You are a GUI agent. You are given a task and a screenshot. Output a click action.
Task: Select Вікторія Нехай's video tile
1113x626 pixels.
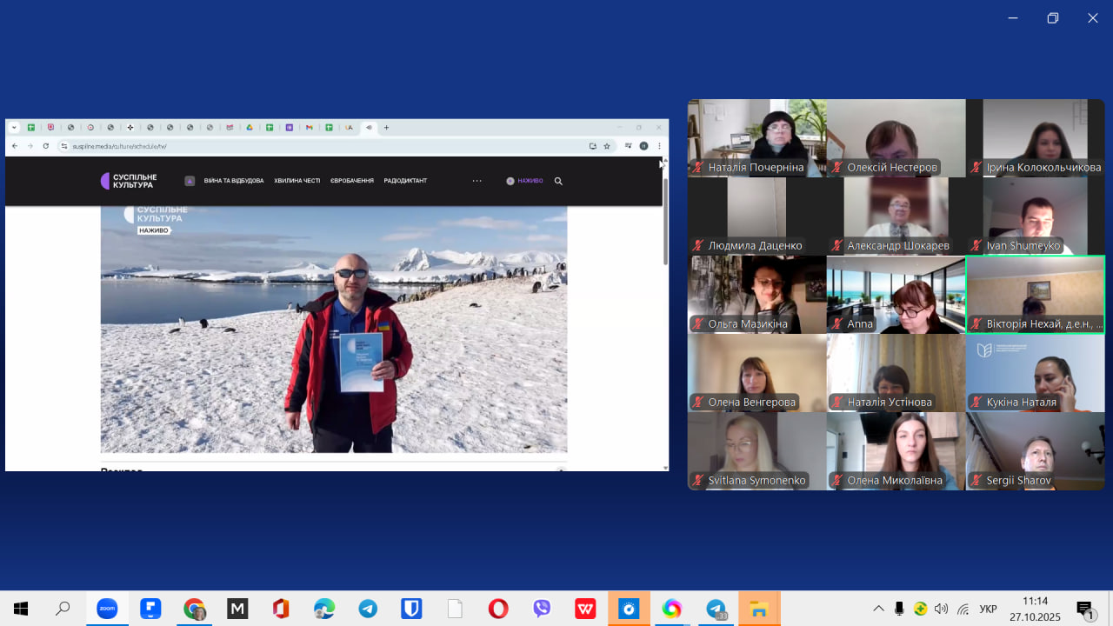(1035, 294)
